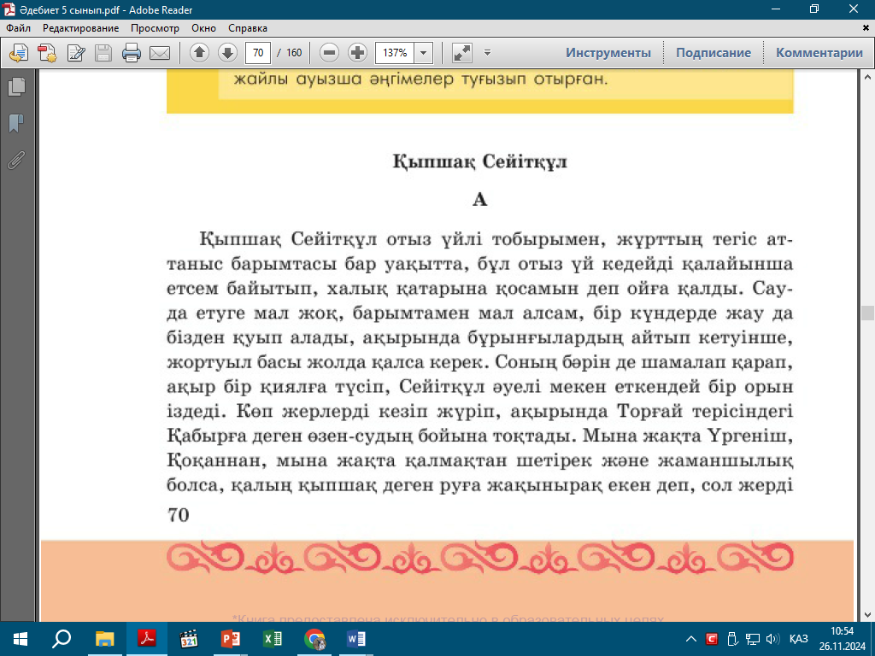The height and width of the screenshot is (656, 875).
Task: Expand the toolbar customize dropdown arrow
Action: pos(487,53)
